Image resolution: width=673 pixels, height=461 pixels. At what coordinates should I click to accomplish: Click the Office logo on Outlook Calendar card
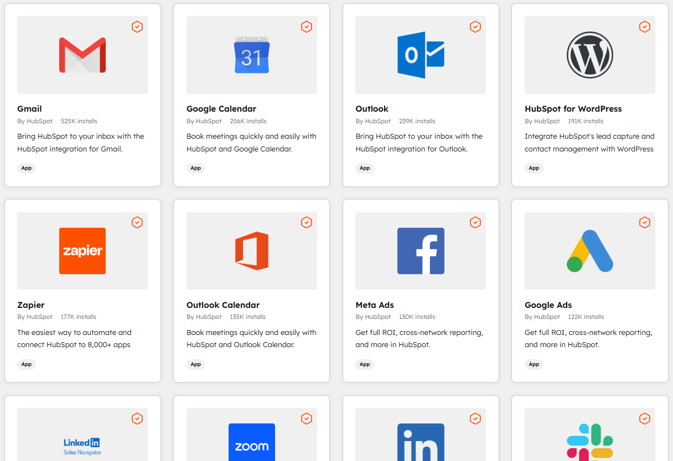pyautogui.click(x=252, y=251)
